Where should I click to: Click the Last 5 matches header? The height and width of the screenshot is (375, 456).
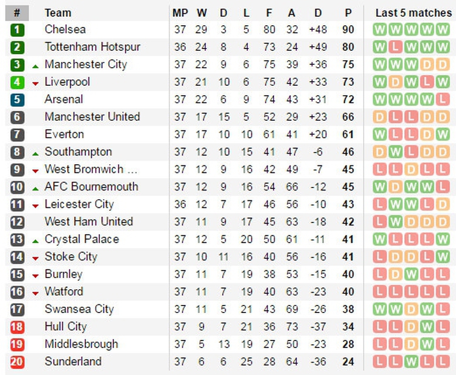point(413,13)
